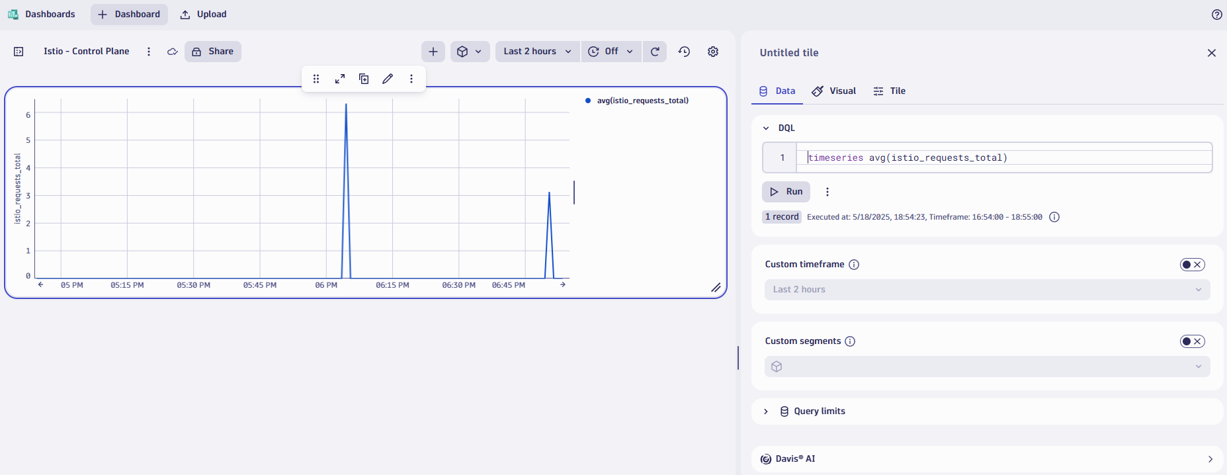Click the cloud save status icon

tap(173, 52)
